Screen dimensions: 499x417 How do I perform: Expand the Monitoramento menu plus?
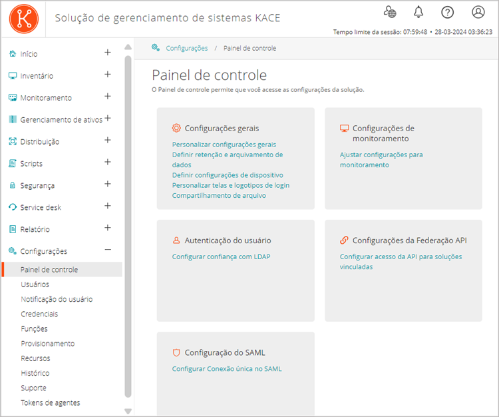tap(108, 97)
